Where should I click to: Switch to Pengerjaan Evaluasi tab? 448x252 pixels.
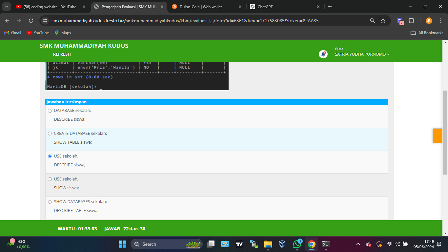click(128, 7)
